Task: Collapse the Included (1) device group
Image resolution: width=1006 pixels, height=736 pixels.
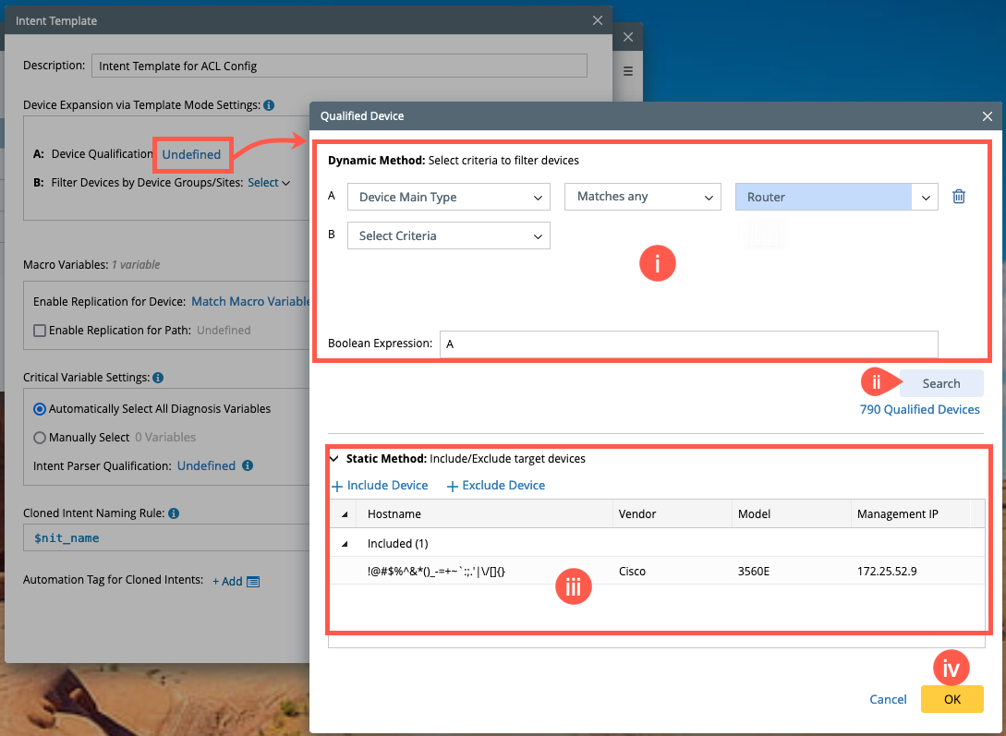Action: click(345, 544)
